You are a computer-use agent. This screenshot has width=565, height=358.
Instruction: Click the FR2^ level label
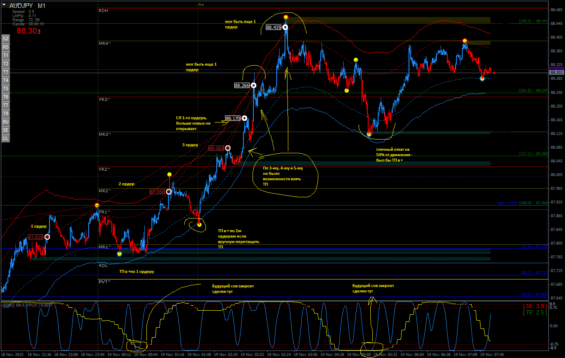105,169
